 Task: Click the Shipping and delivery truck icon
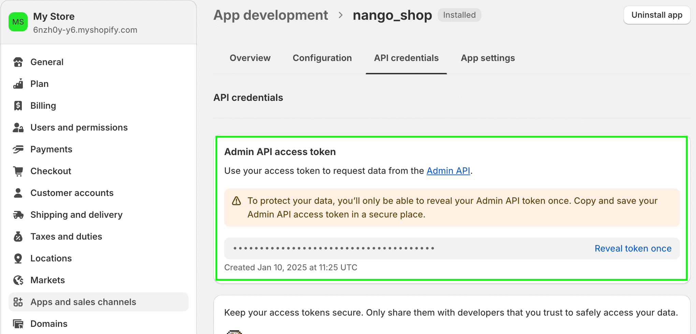tap(18, 215)
